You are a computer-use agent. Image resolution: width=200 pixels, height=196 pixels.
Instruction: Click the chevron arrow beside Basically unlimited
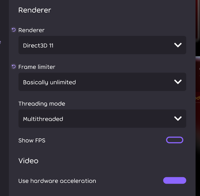coord(178,82)
